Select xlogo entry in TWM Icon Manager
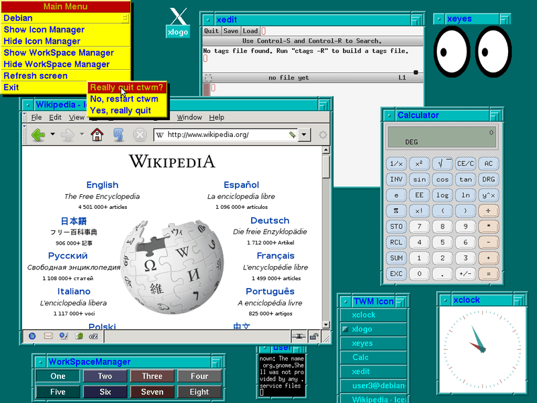Screen dimensions: 537x403 pyautogui.click(x=374, y=329)
